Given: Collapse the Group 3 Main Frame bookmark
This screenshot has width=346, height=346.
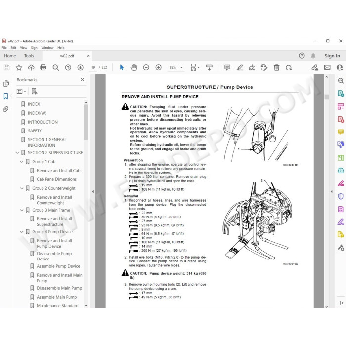Looking at the screenshot, I should tap(22, 210).
